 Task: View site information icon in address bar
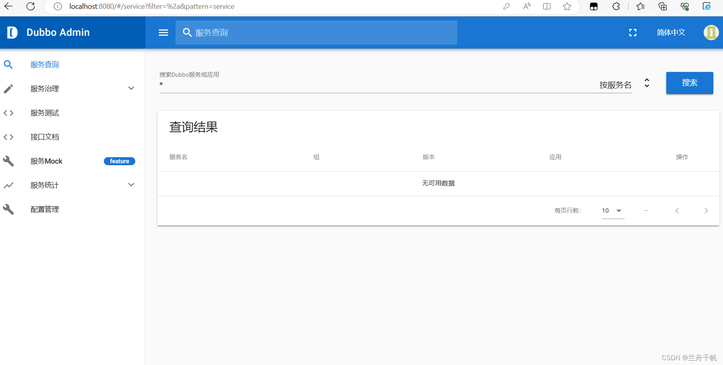point(58,6)
